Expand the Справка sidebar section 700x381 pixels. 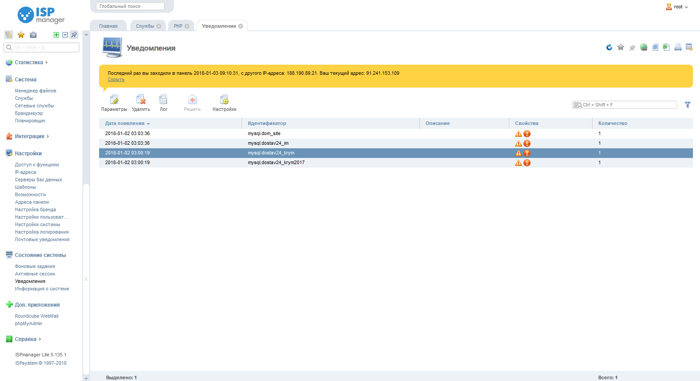point(26,339)
